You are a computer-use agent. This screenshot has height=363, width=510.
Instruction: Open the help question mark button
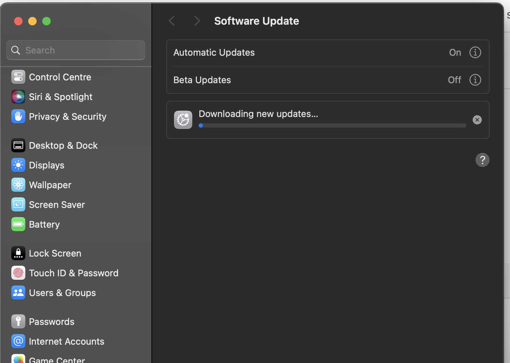[x=482, y=160]
